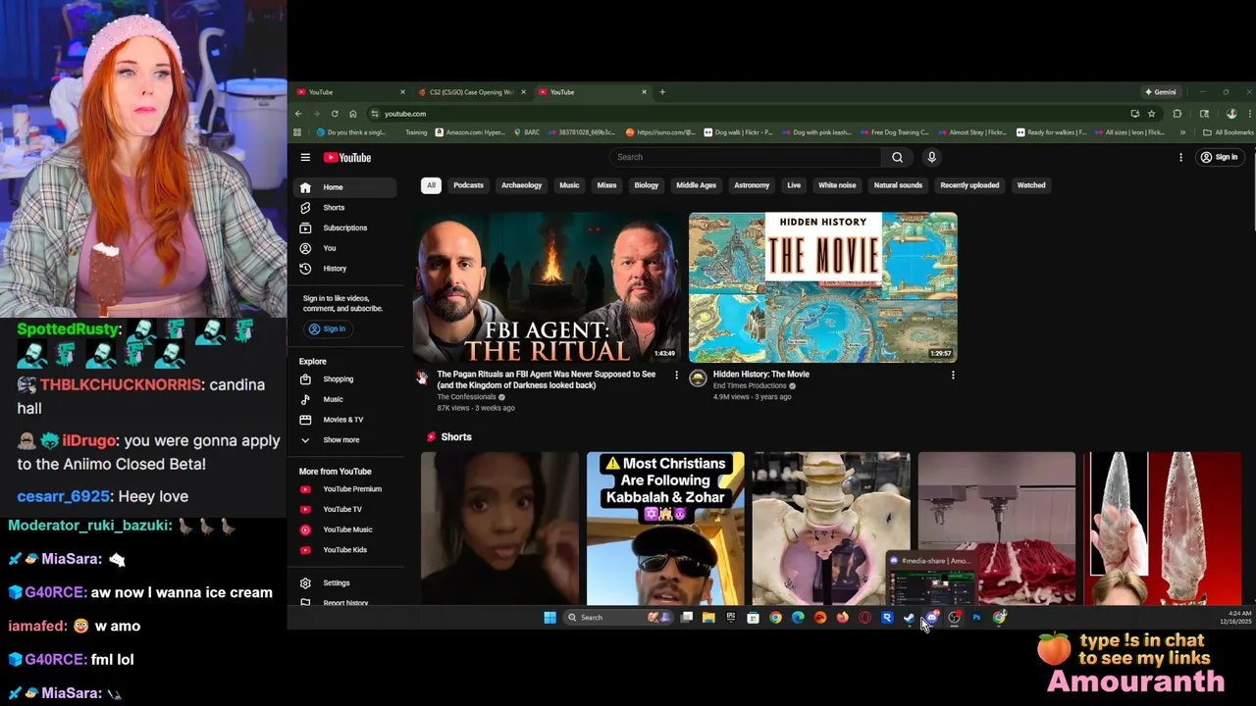Open the BARC bookmark
Screen dimensions: 1256x706
click(x=527, y=132)
